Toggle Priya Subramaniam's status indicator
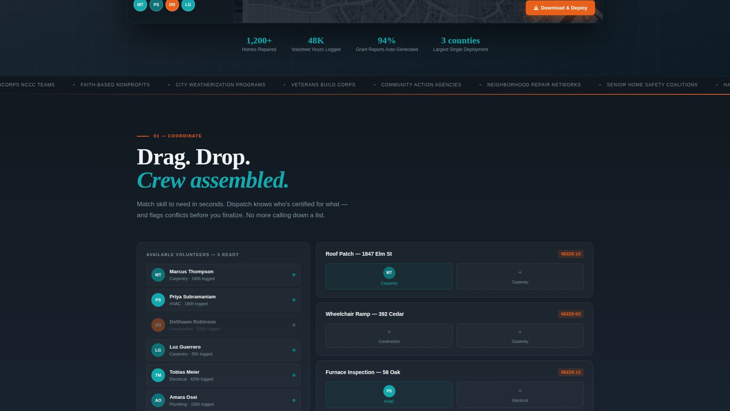Viewport: 730px width, 411px height. coord(294,299)
